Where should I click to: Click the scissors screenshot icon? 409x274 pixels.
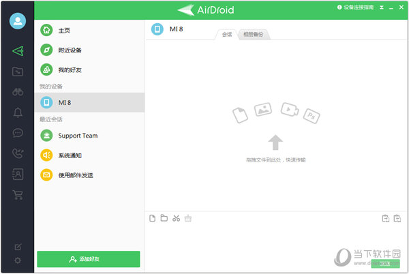coord(176,218)
